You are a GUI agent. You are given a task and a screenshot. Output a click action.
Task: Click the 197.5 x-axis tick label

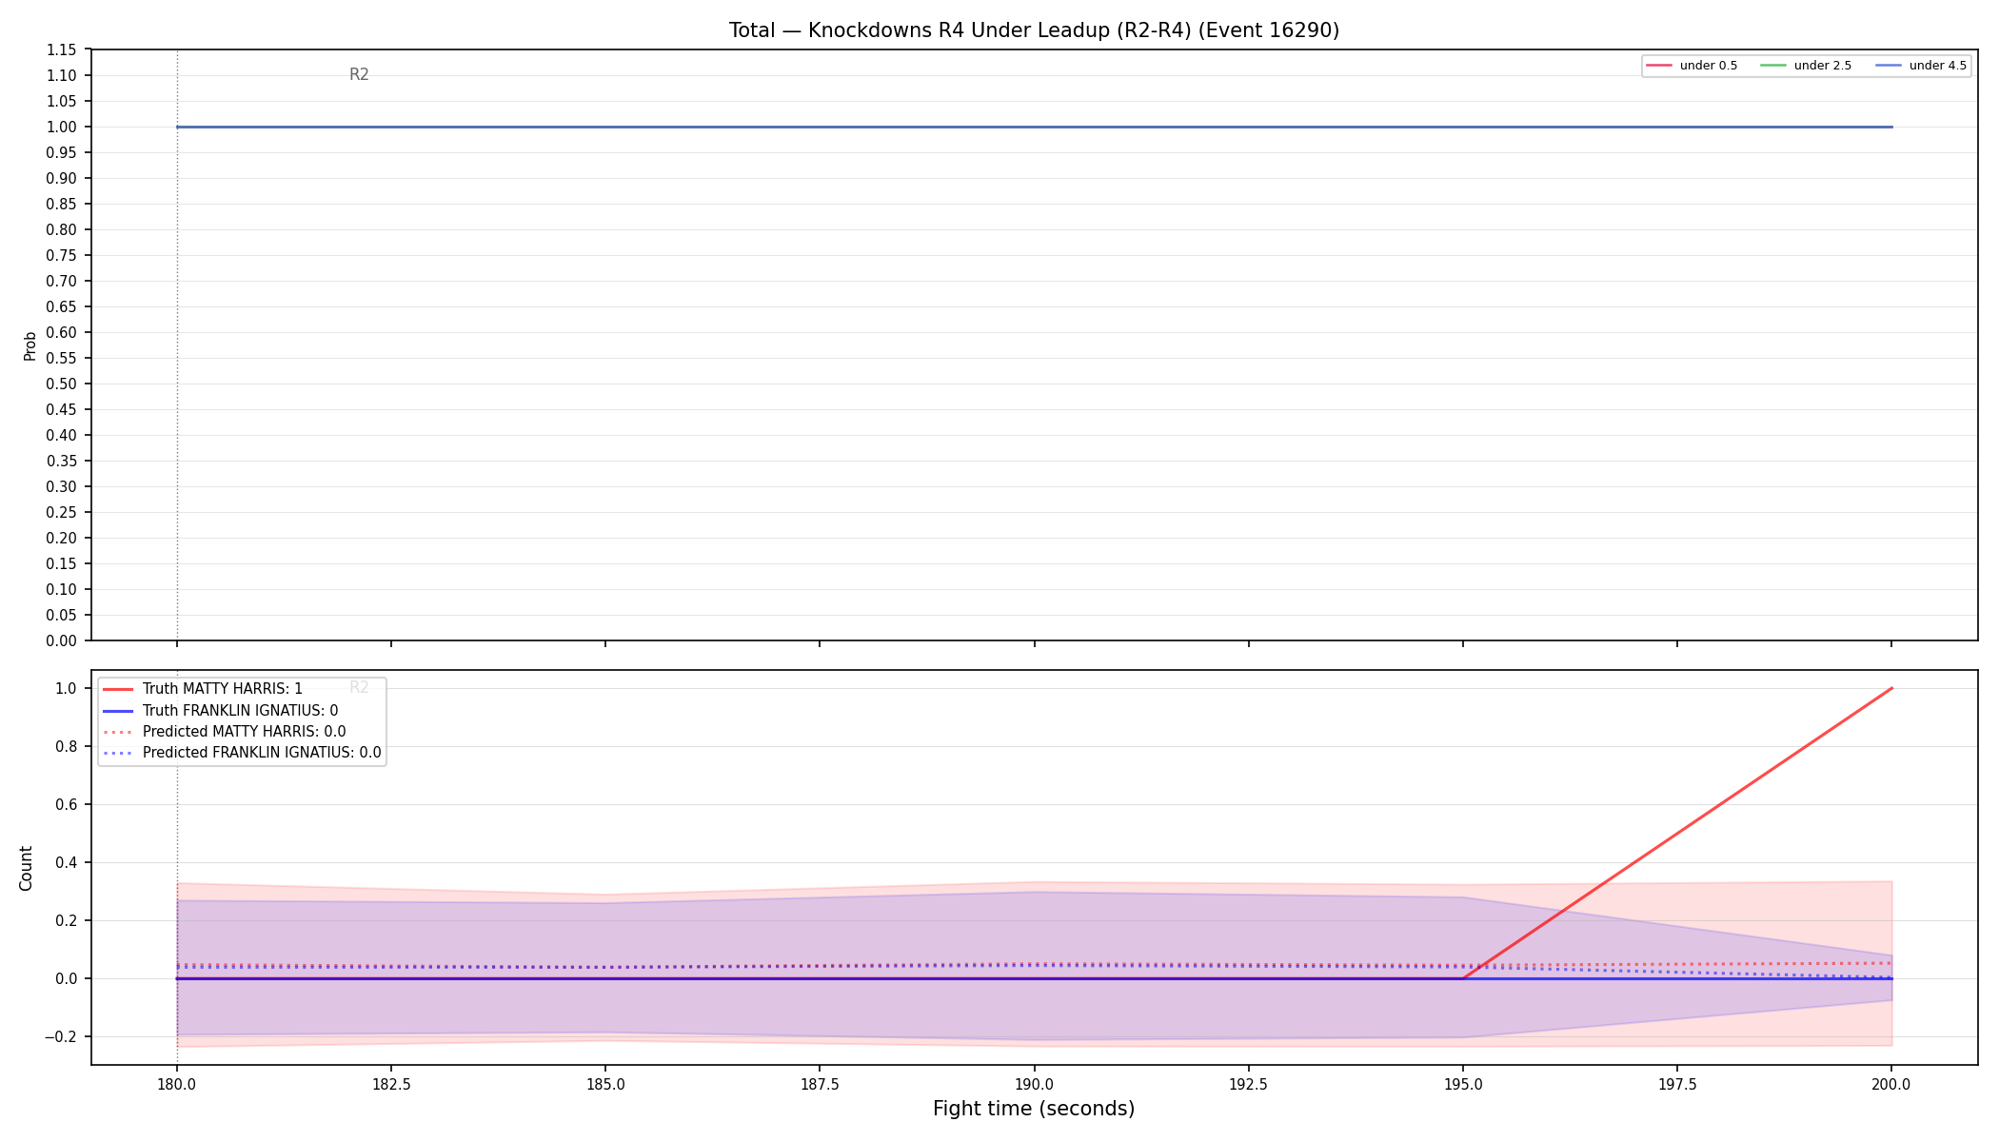coord(1677,1084)
